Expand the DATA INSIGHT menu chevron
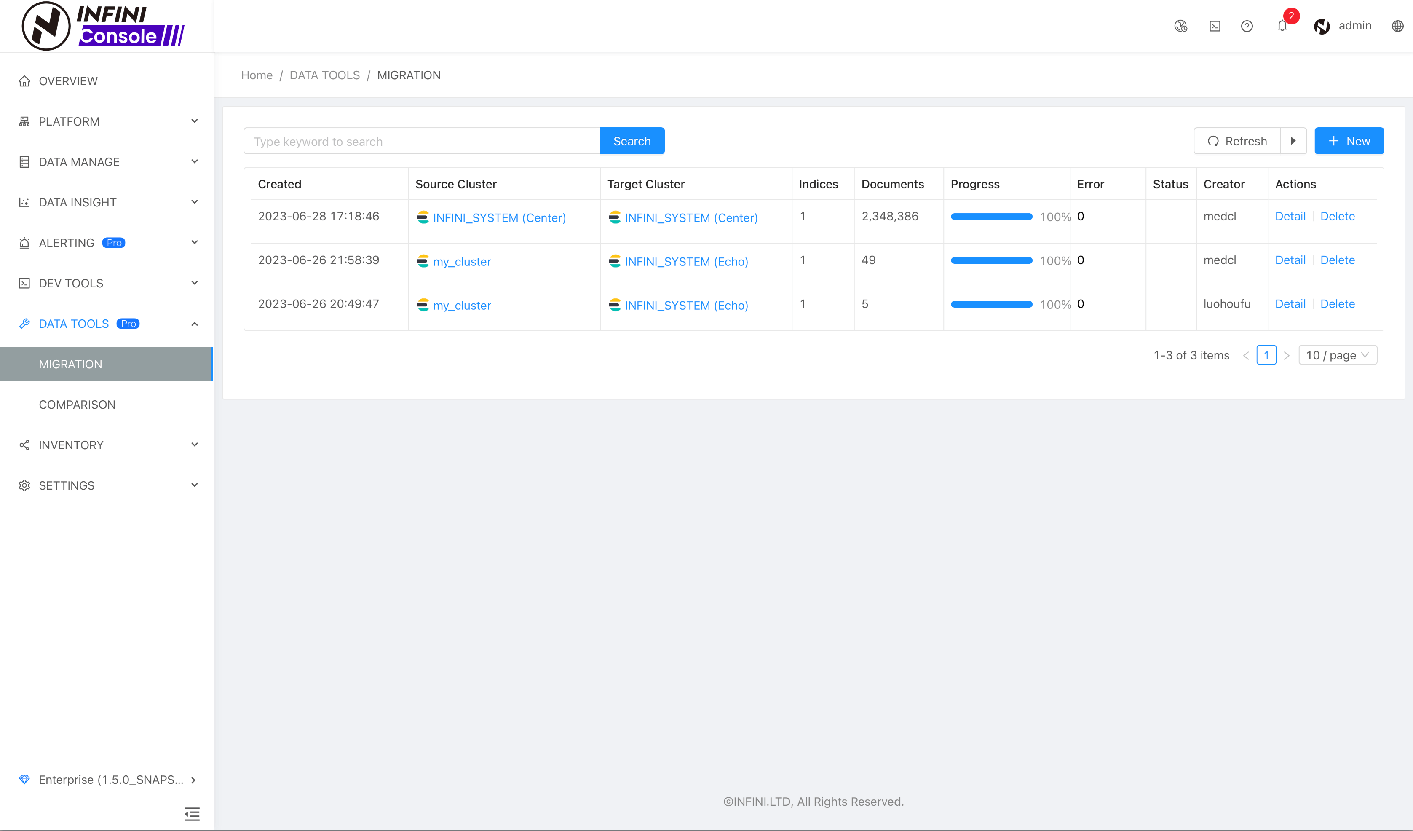Screen dimensions: 1413x831 (x=195, y=202)
